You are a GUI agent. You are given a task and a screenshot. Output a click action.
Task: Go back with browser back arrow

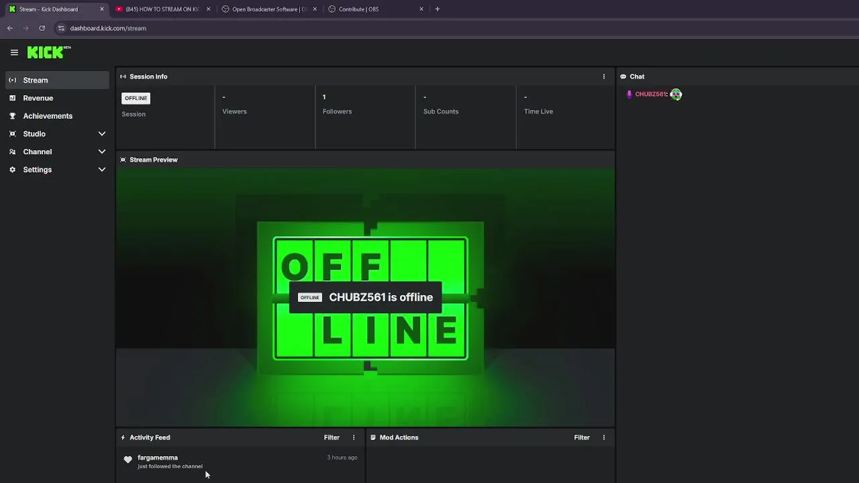point(10,28)
